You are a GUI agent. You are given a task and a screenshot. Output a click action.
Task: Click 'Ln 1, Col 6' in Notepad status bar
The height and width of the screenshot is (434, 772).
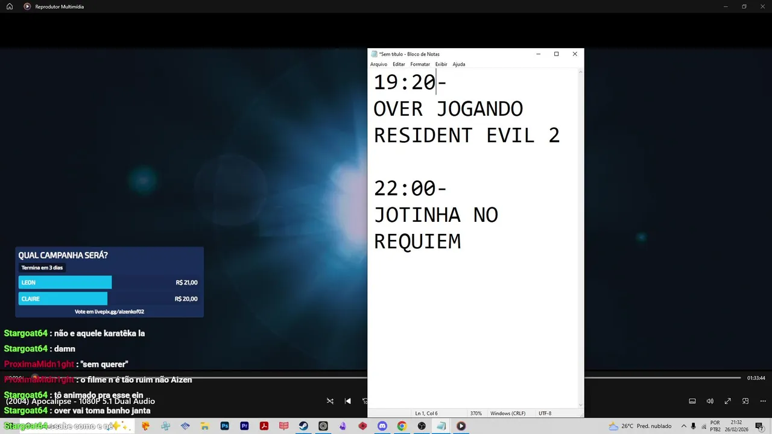tap(426, 414)
